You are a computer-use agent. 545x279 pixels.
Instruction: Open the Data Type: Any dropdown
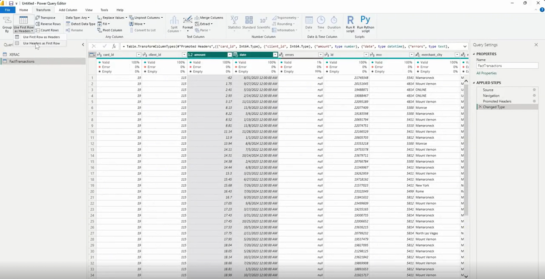tap(77, 17)
